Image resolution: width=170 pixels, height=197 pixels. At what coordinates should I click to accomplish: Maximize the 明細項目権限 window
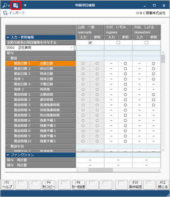pyautogui.click(x=154, y=6)
